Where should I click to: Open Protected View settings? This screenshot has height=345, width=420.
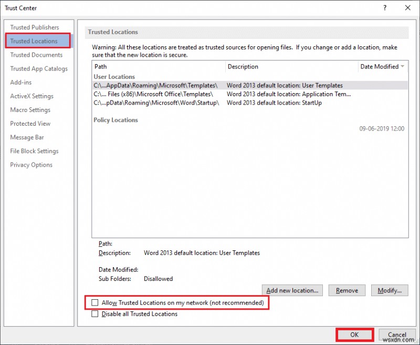(30, 123)
